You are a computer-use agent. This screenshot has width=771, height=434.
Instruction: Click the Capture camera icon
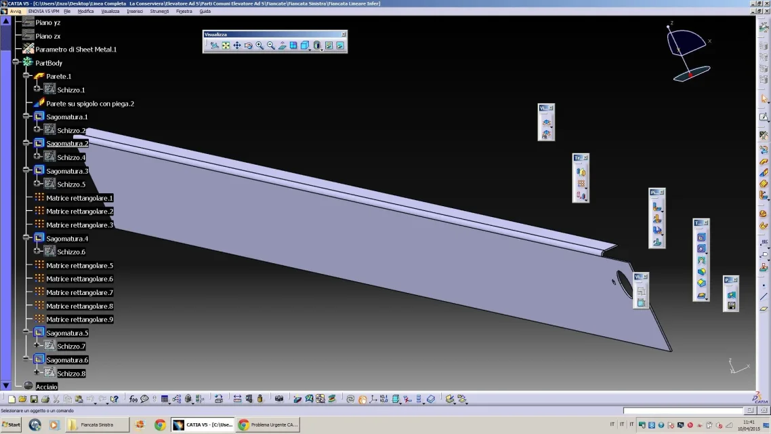279,399
